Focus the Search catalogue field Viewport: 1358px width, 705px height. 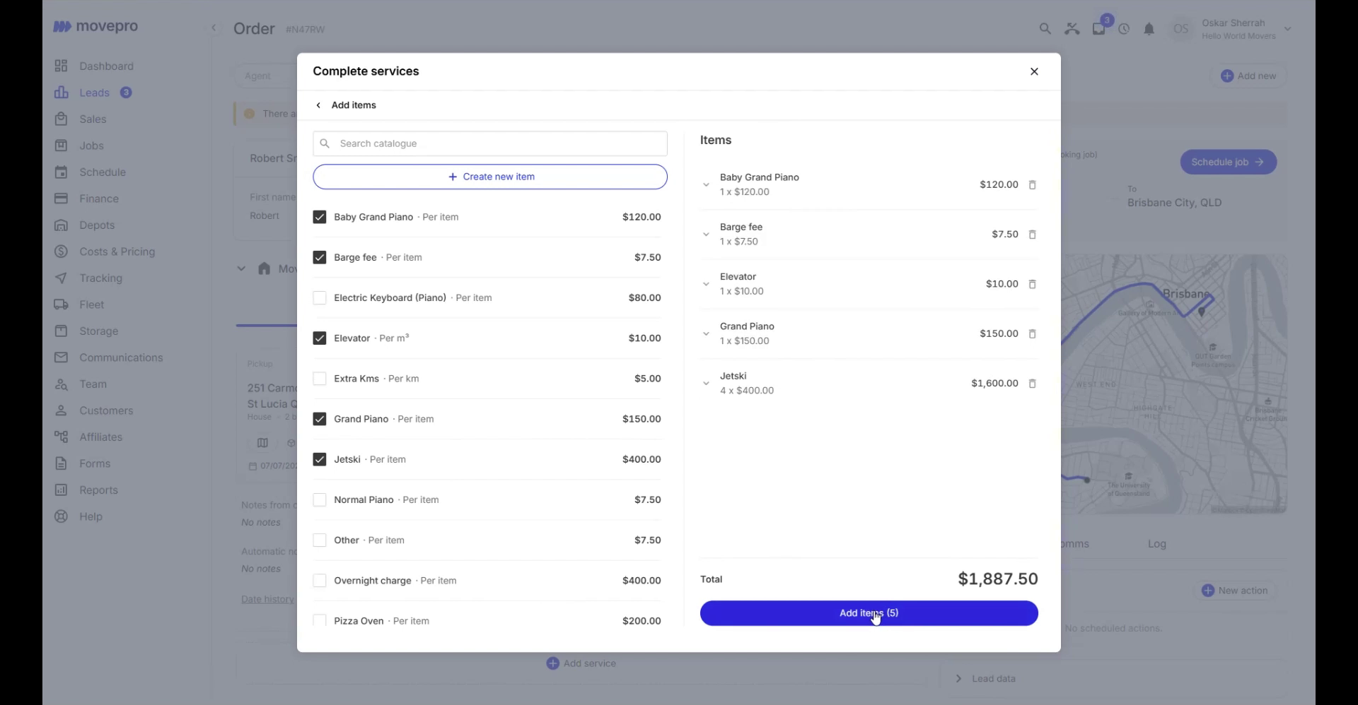tap(490, 143)
